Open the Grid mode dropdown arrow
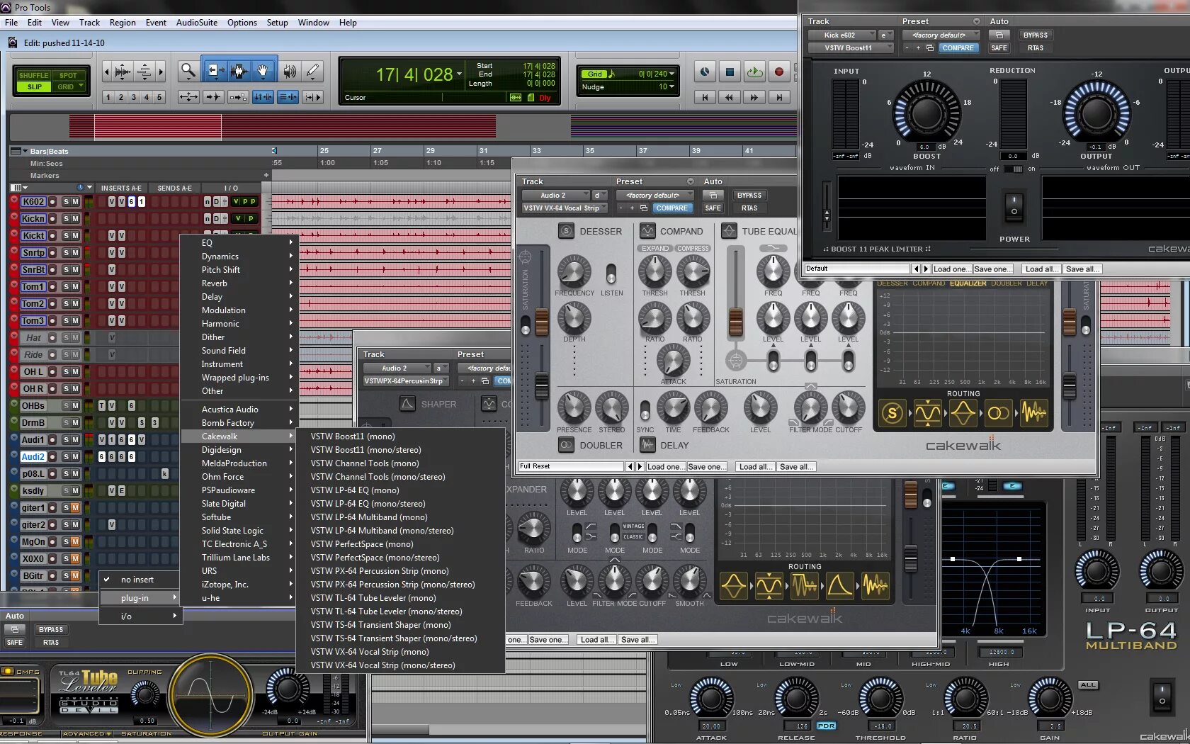 tap(81, 86)
